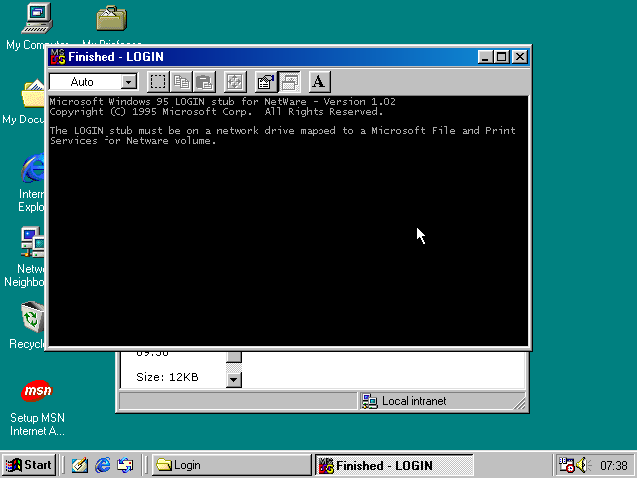Click 'Size: 12KB' text in folder window
The image size is (637, 478).
(167, 377)
